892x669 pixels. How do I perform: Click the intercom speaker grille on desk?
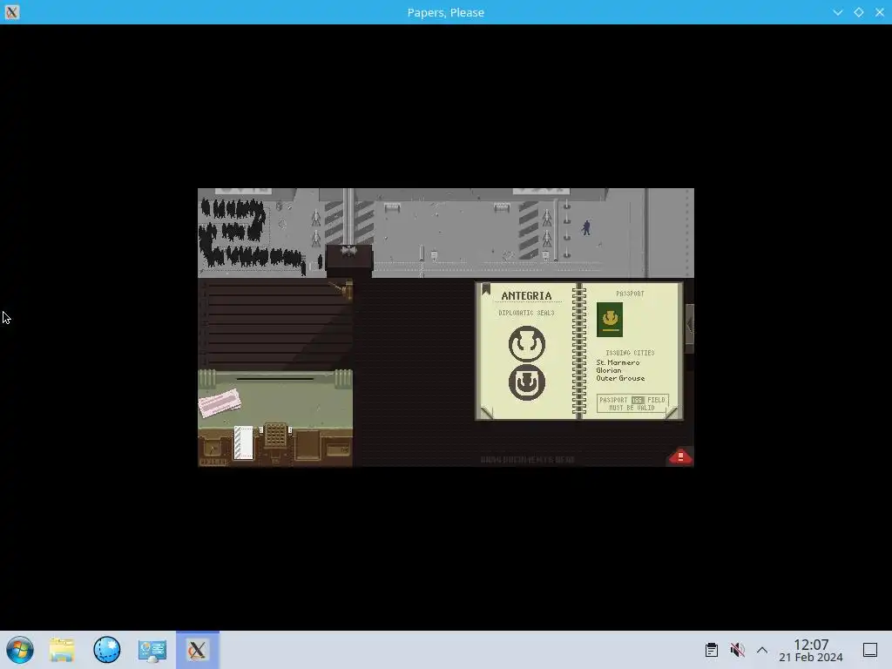pyautogui.click(x=275, y=436)
